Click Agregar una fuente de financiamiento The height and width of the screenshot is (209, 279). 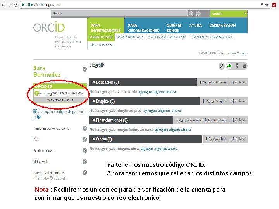201,120
